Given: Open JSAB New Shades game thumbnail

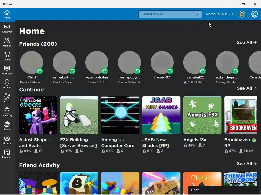Looking at the screenshot, I should pyautogui.click(x=161, y=115).
